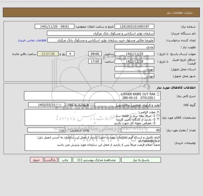Click delivery city field 'تهران'
The height and width of the screenshot is (196, 203).
(134, 76)
